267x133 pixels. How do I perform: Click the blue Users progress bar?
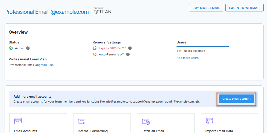pyautogui.click(x=203, y=46)
